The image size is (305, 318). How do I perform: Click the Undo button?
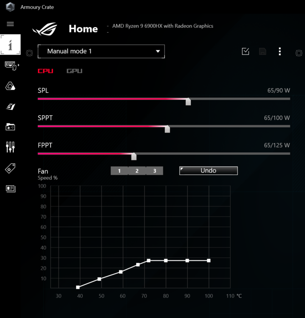208,170
